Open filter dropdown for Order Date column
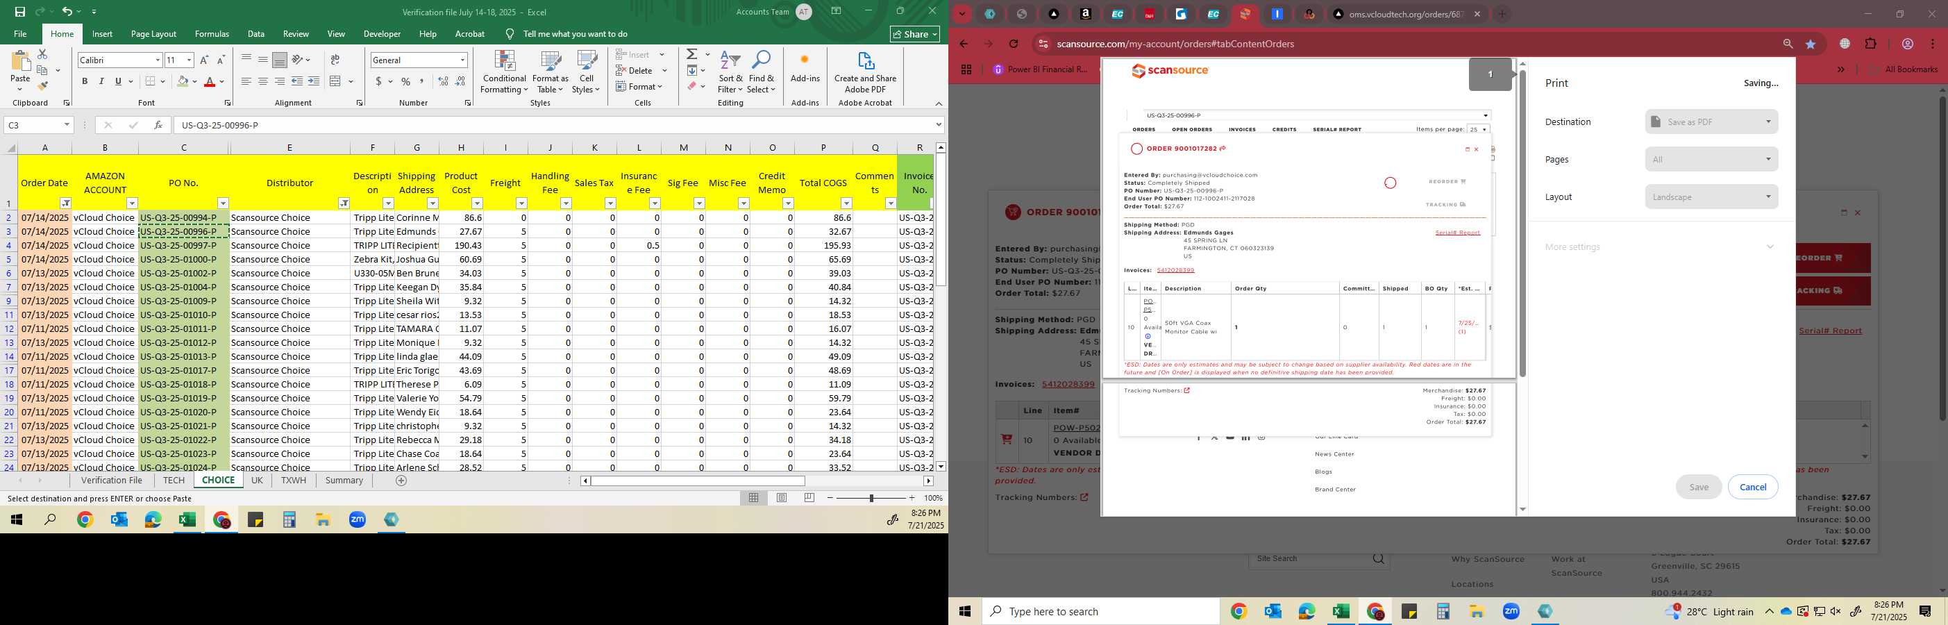Image resolution: width=1948 pixels, height=625 pixels. 66,203
